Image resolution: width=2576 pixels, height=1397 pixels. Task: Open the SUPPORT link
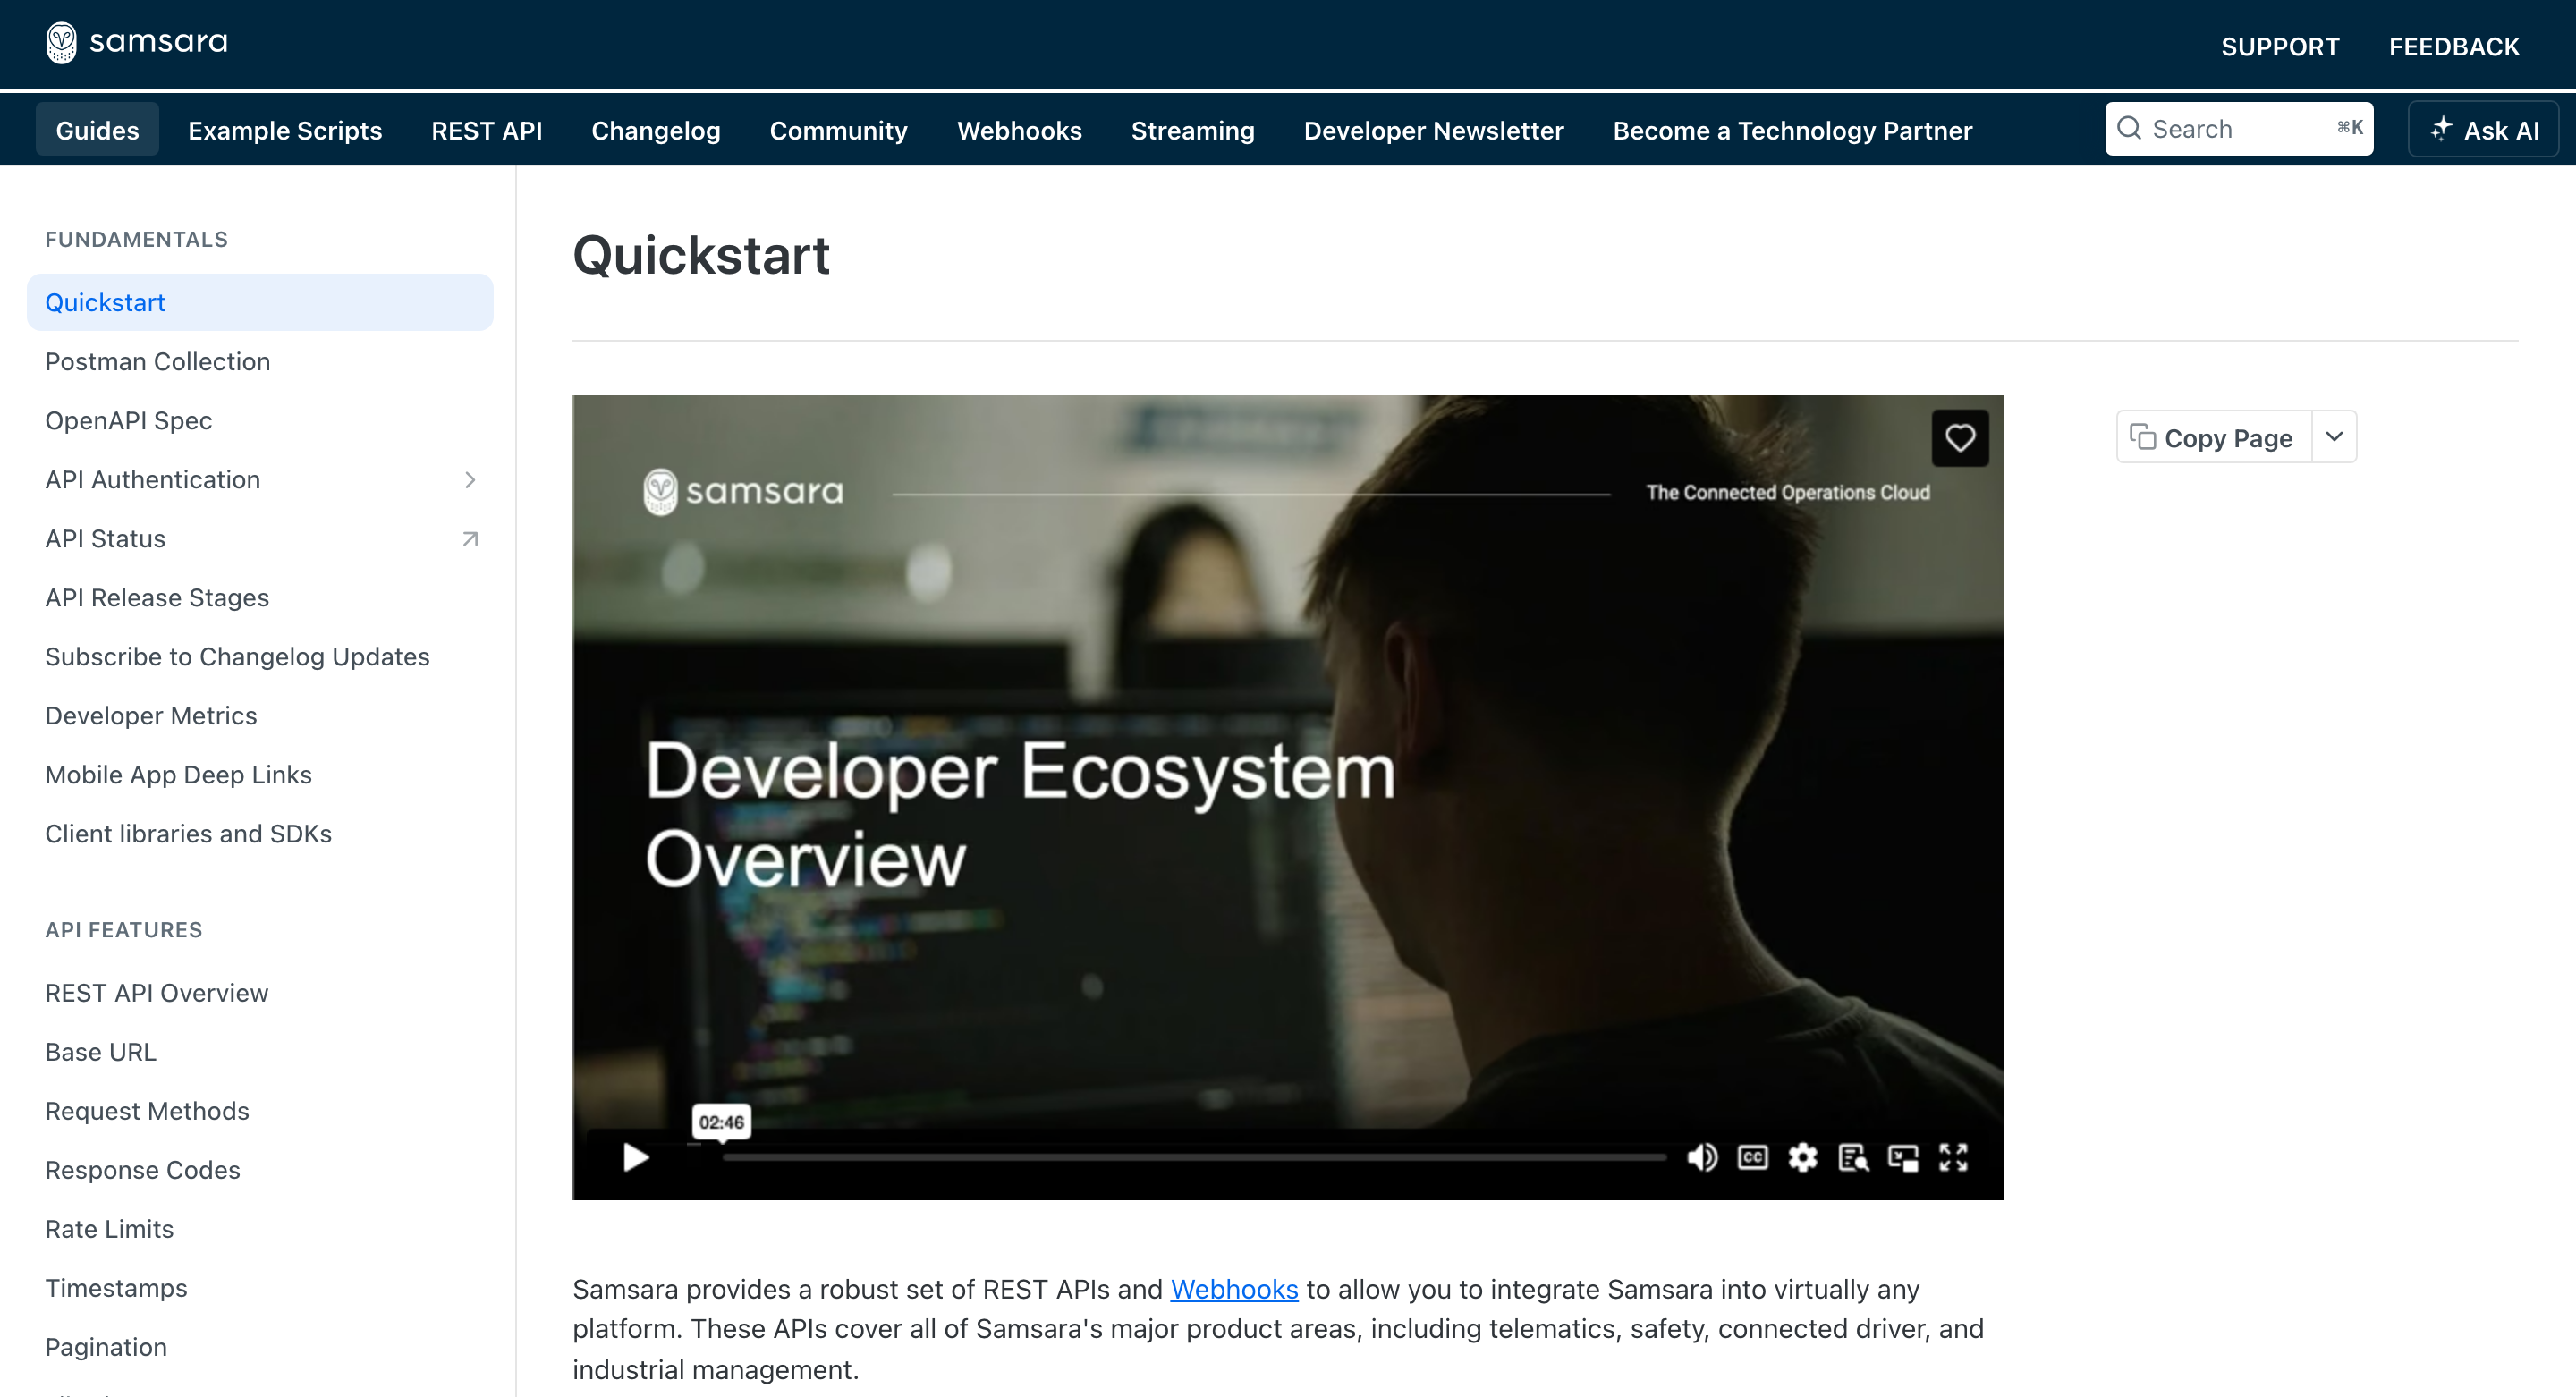pyautogui.click(x=2280, y=46)
